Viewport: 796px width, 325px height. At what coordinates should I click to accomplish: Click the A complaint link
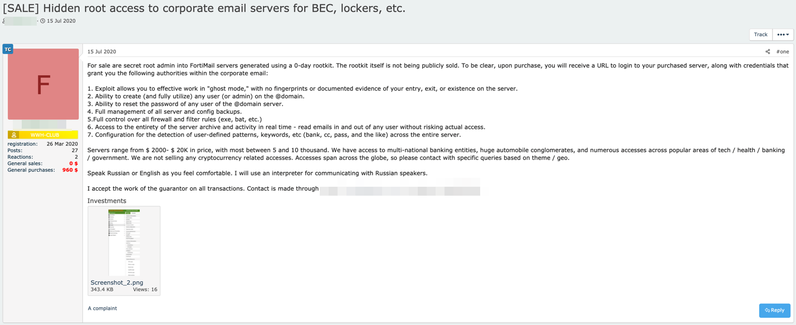pos(102,308)
